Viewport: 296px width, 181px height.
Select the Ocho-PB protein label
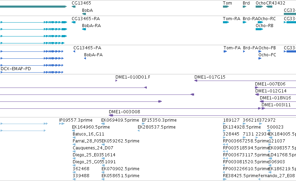[x=267, y=48]
